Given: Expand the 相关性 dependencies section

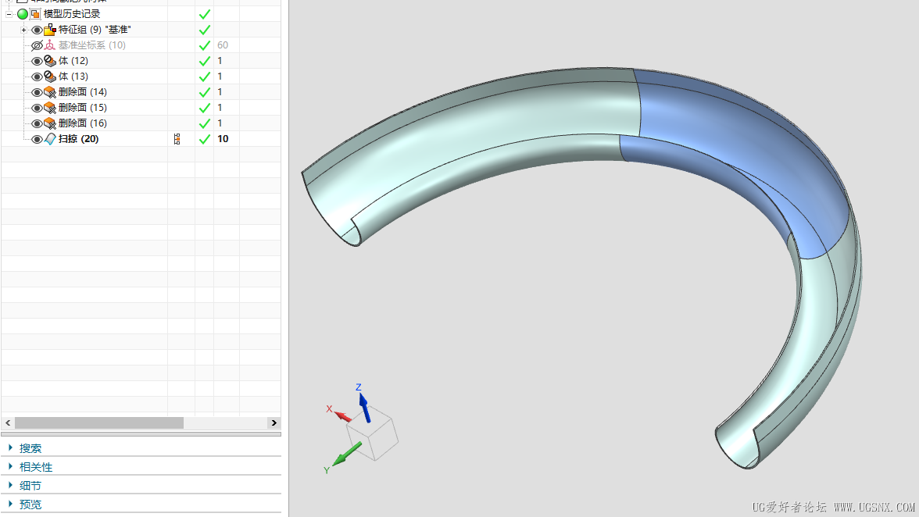Looking at the screenshot, I should tap(11, 467).
